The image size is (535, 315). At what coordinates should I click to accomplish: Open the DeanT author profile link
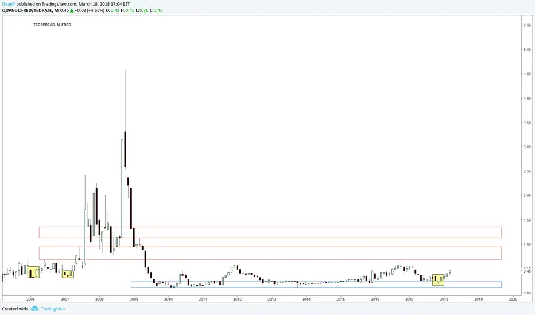(x=9, y=4)
